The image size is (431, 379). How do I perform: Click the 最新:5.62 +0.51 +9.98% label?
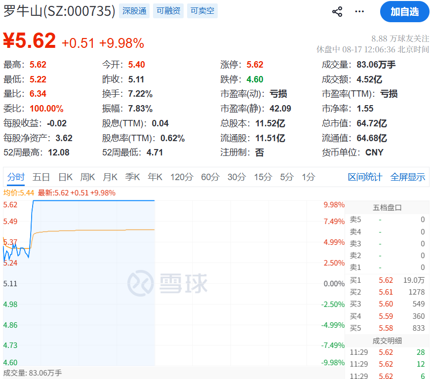click(x=77, y=192)
